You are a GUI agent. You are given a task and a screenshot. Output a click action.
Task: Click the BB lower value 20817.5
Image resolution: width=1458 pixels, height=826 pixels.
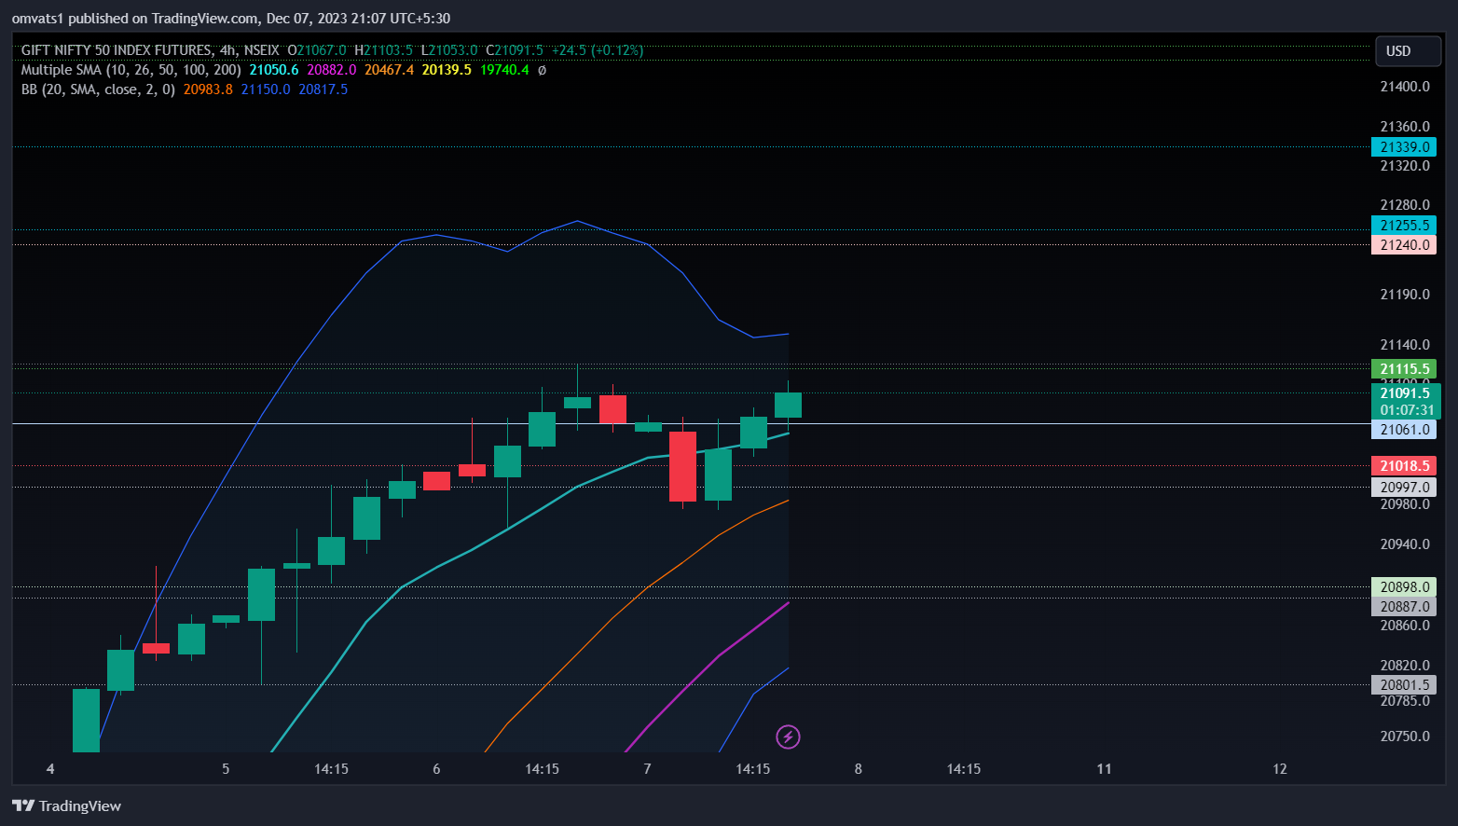(x=323, y=89)
